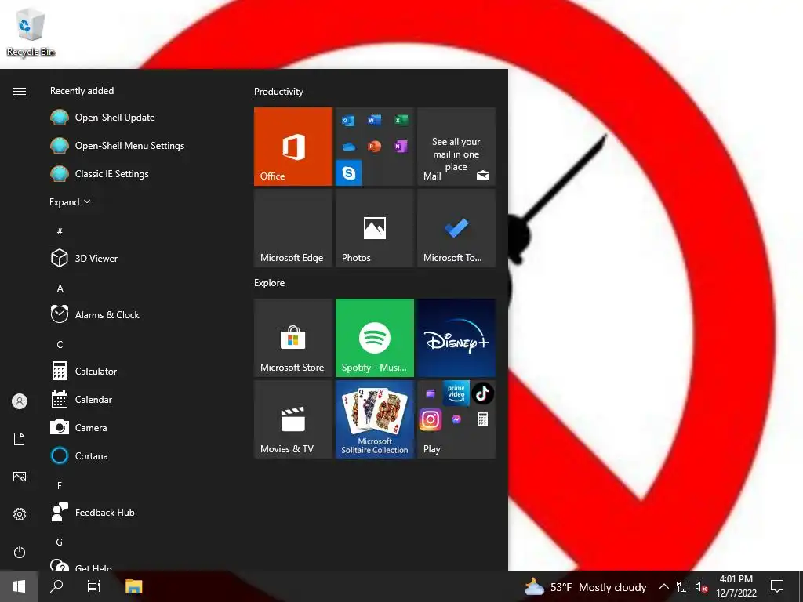The height and width of the screenshot is (602, 803).
Task: Open Pictures from the Start sidebar
Action: (20, 477)
